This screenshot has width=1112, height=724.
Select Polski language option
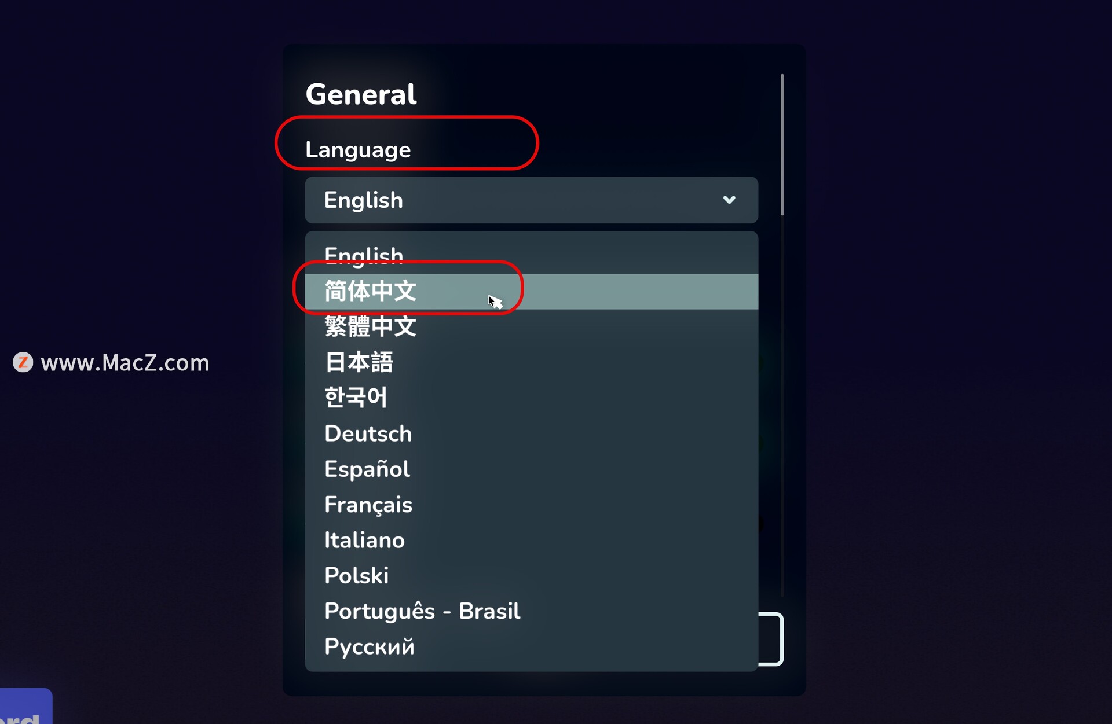pos(357,576)
